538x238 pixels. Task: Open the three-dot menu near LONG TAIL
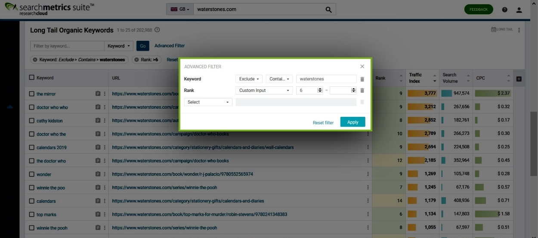[519, 30]
